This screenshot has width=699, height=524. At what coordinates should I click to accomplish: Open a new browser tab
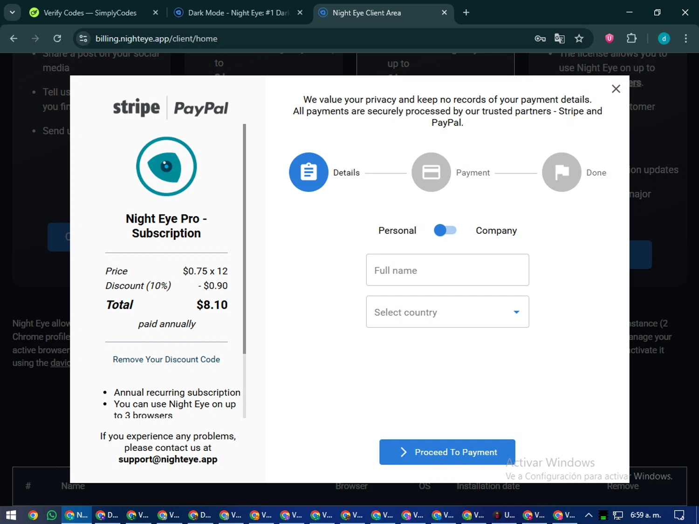pyautogui.click(x=466, y=13)
